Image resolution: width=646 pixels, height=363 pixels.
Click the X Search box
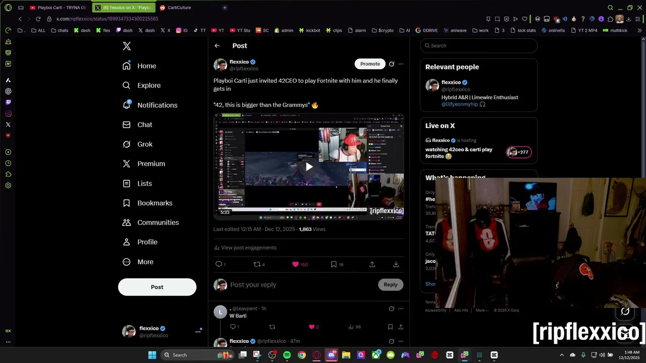478,45
